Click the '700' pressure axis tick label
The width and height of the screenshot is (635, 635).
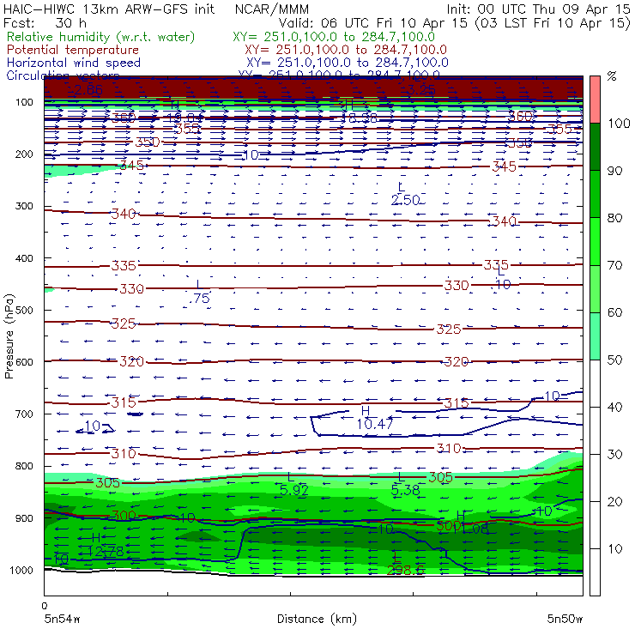[24, 414]
